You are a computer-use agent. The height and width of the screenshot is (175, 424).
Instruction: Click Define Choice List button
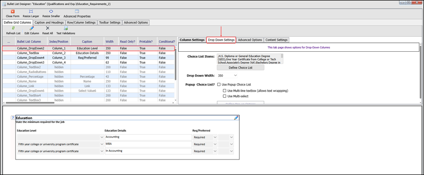click(240, 68)
